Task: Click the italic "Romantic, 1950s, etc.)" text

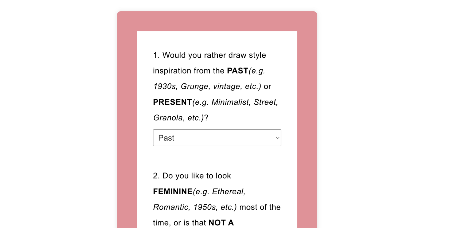Action: (x=195, y=207)
